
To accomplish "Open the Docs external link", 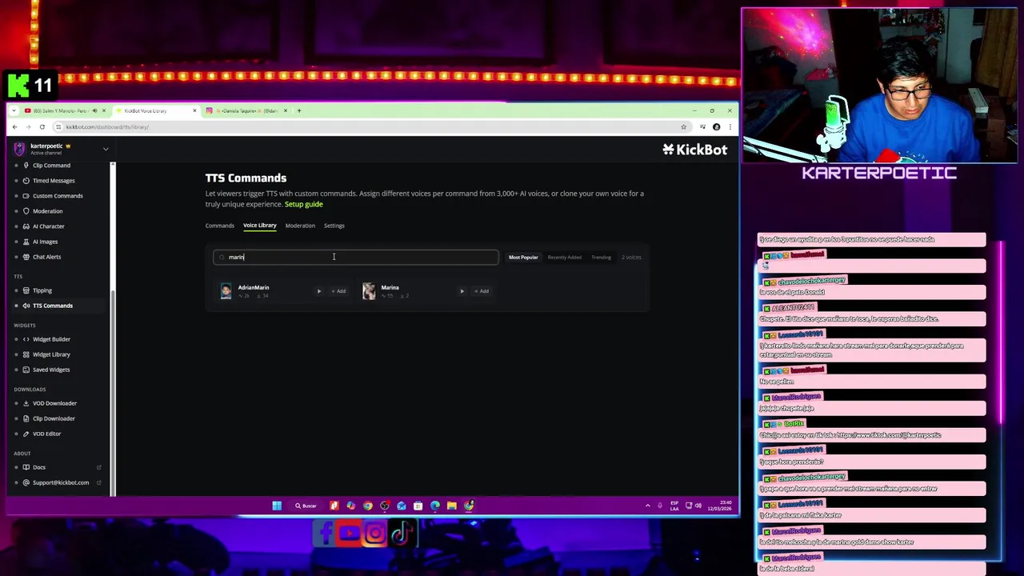I will point(39,467).
